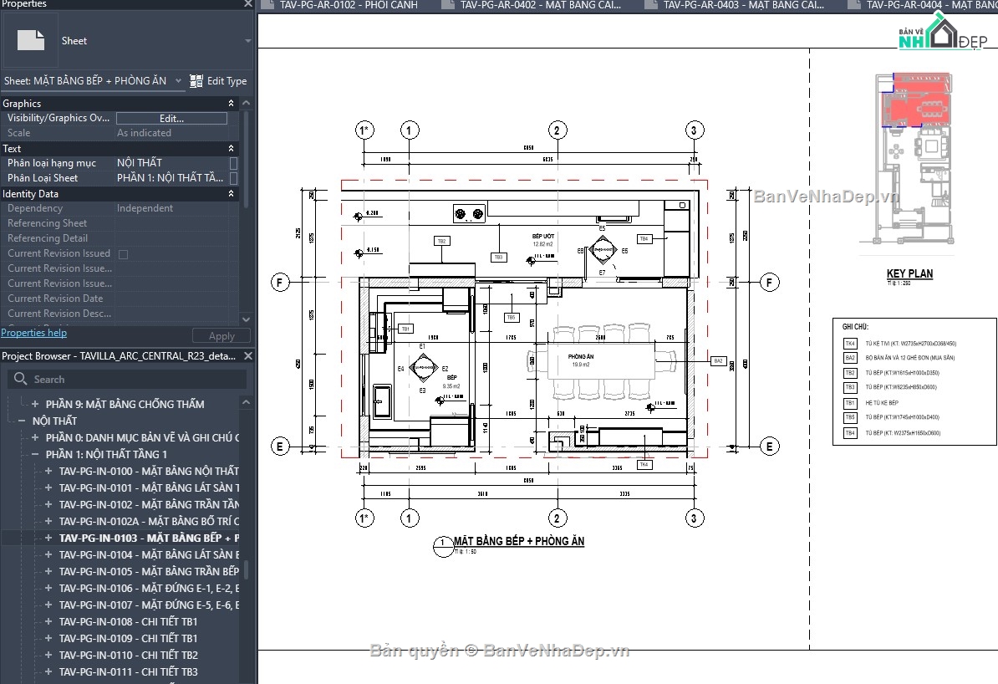Screen dimensions: 998x684
Task: Click the Edit Type icon
Action: click(x=196, y=81)
